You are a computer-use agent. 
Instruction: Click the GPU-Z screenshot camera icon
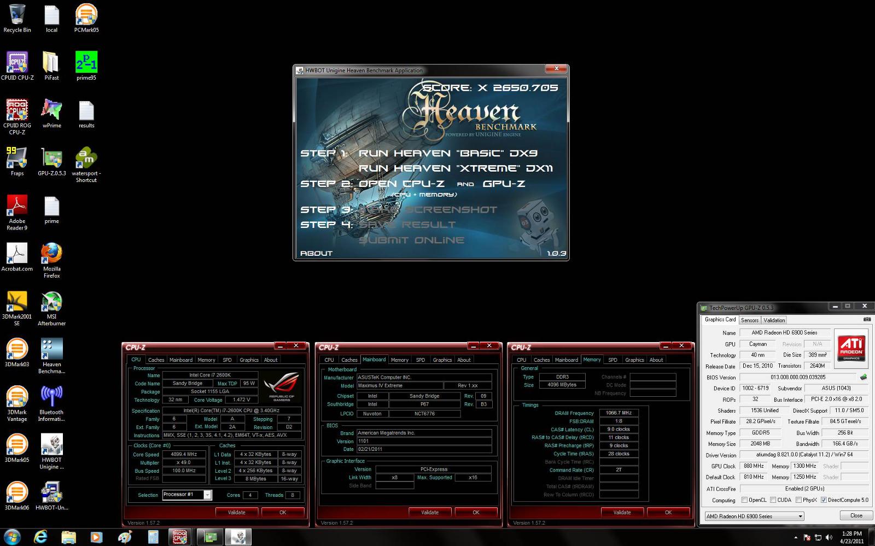[x=867, y=320]
